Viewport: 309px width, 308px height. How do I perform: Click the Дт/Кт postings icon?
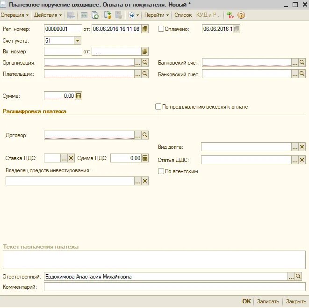pyautogui.click(x=230, y=15)
